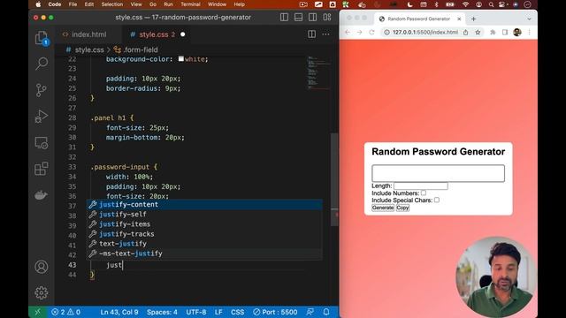Open the Search view in activity bar

pyautogui.click(x=42, y=64)
